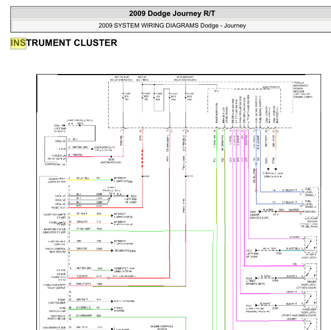Click the "PNK/LT GRN" wire label at pin 12
Screen dimensions: 331x330
point(83,284)
